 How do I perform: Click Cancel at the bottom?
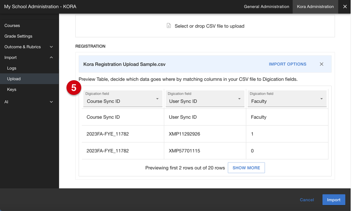coord(307,200)
